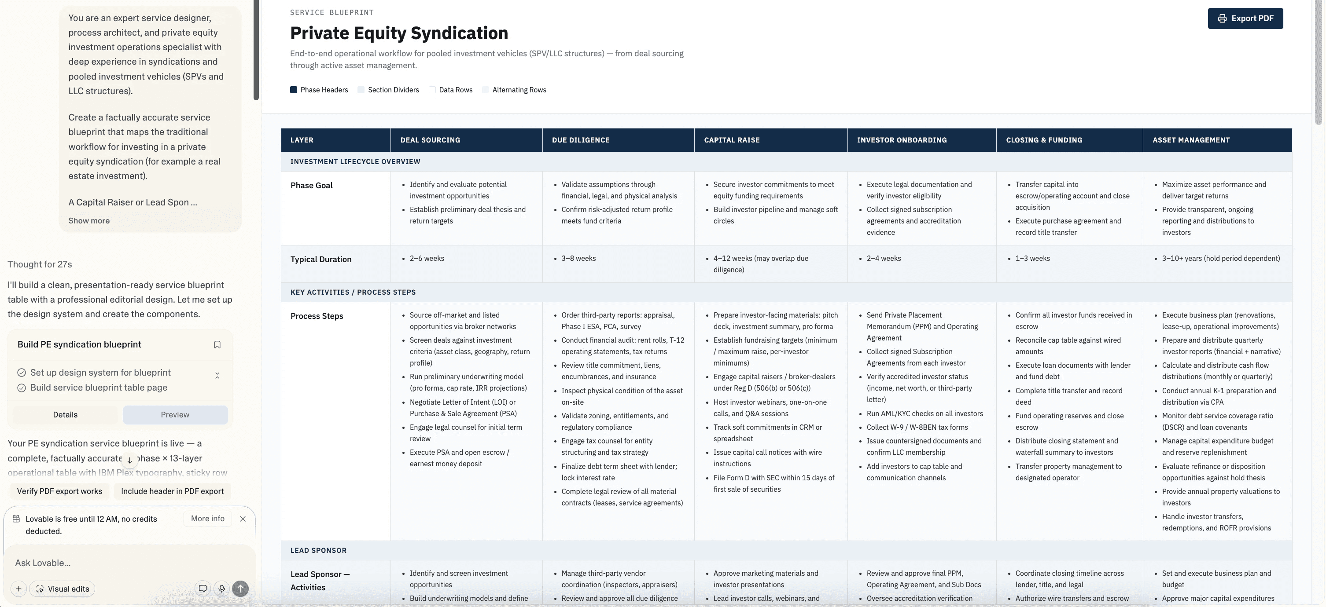Enable Visual edits mode
Image resolution: width=1326 pixels, height=607 pixels.
pyautogui.click(x=62, y=589)
